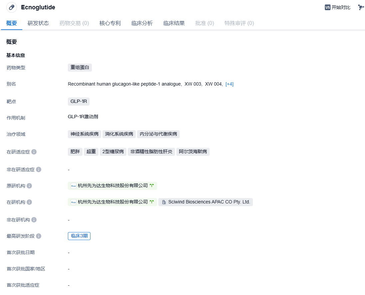Open the 内分泌与代谢疾病 therapeutic area tag

[158, 134]
